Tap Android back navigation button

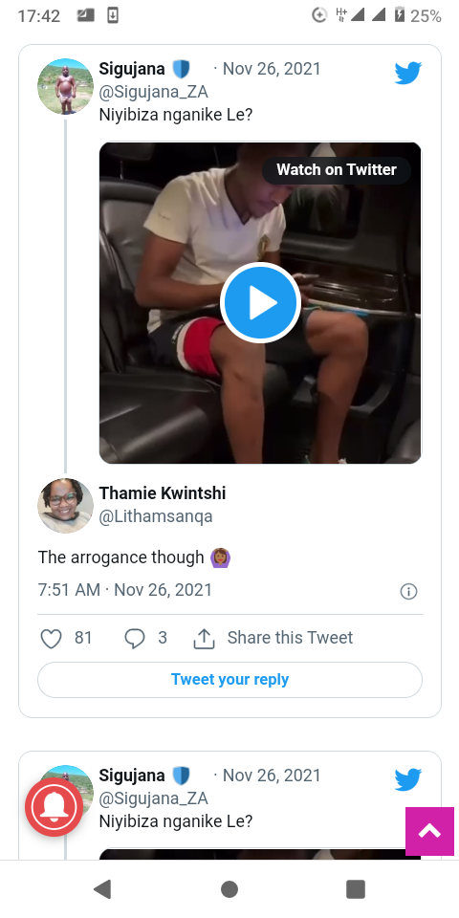102,889
